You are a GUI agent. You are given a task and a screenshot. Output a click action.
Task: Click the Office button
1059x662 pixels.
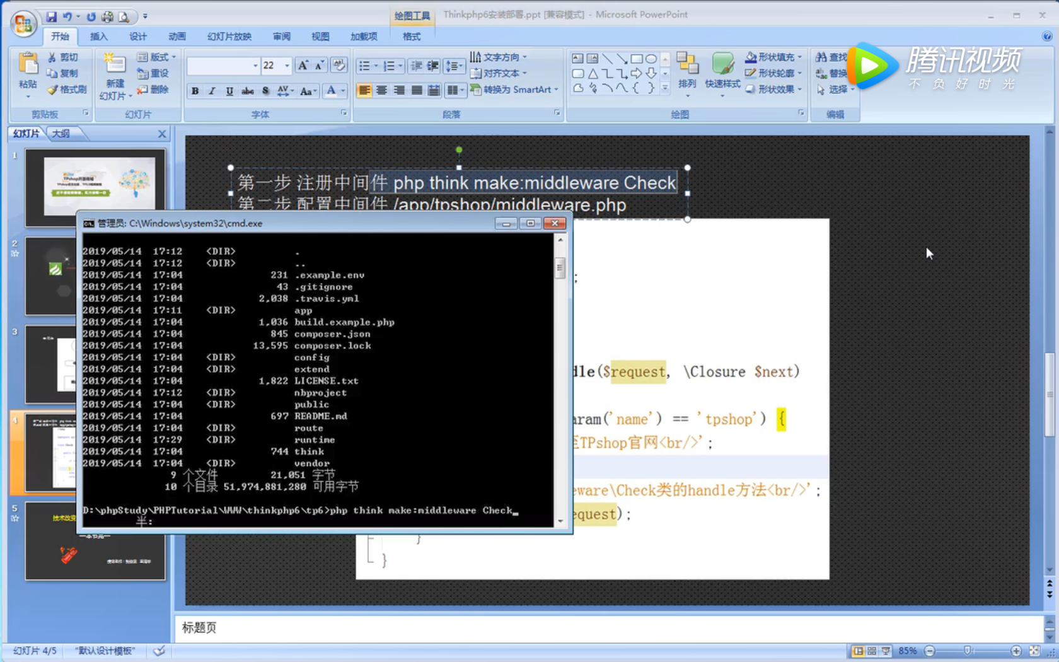tap(23, 23)
